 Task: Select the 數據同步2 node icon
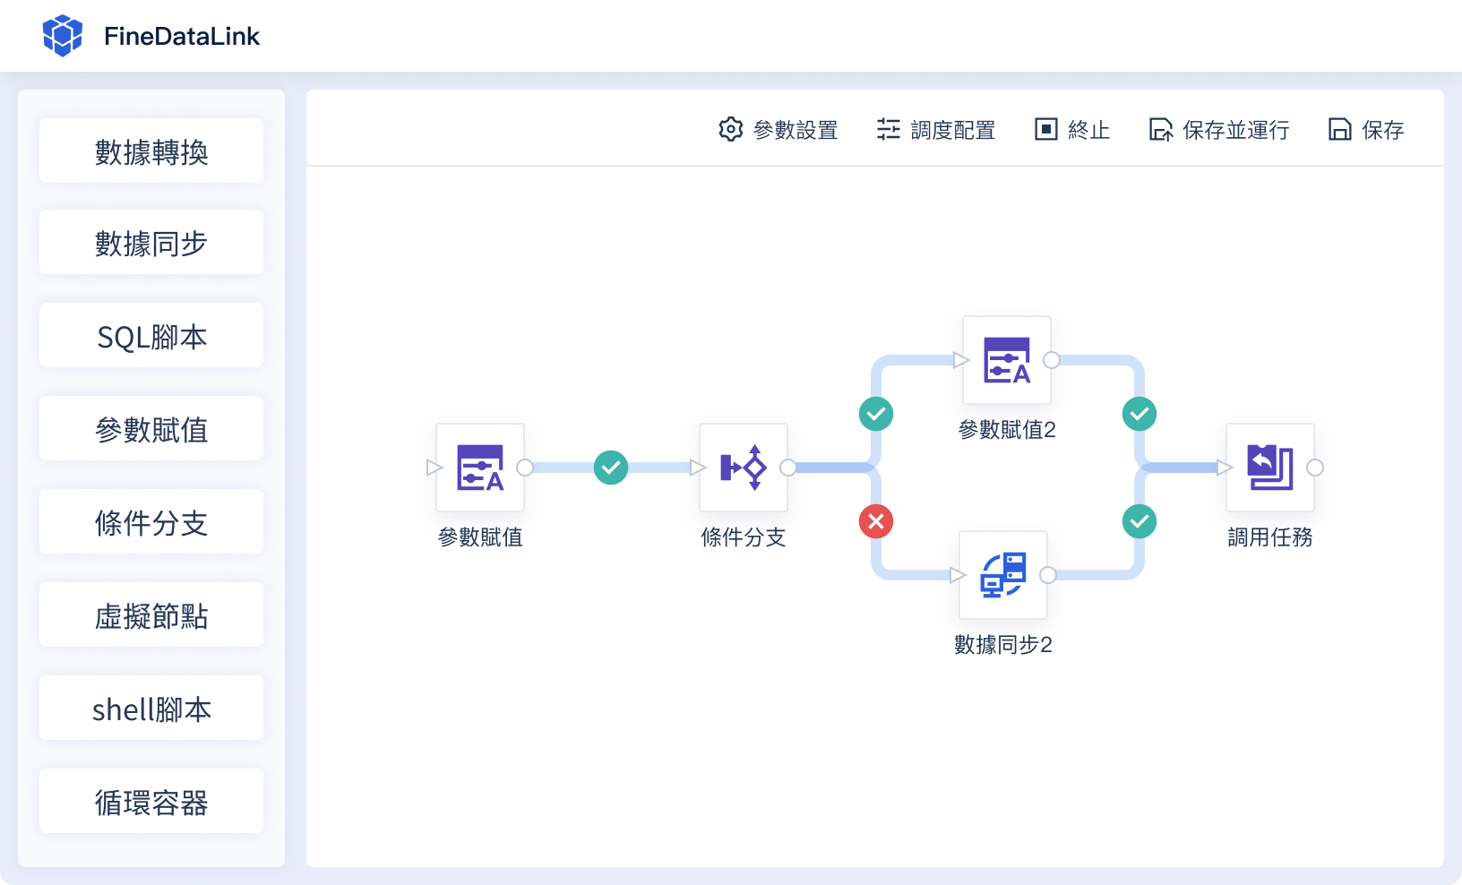[1003, 575]
